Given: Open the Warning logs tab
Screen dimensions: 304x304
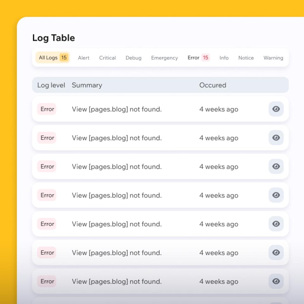Looking at the screenshot, I should tap(273, 58).
